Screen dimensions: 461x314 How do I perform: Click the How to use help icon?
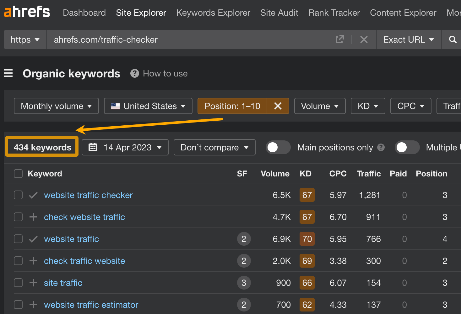click(134, 73)
